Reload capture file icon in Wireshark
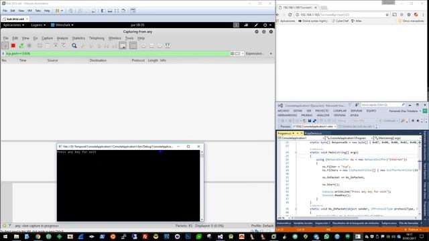This screenshot has height=241, width=429. [64, 46]
